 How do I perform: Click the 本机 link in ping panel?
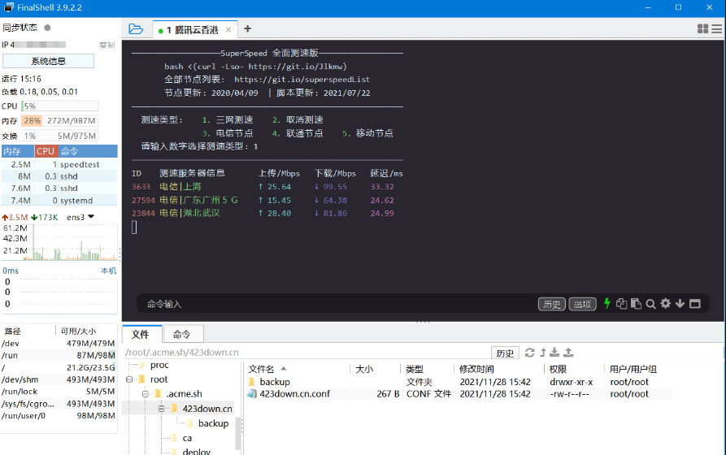[108, 271]
